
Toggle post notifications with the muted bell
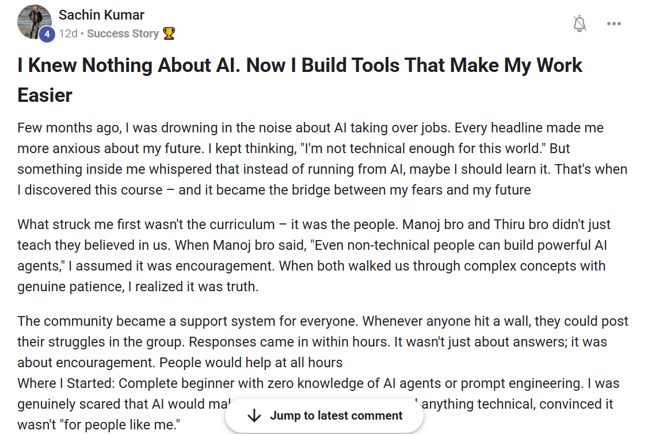click(580, 23)
